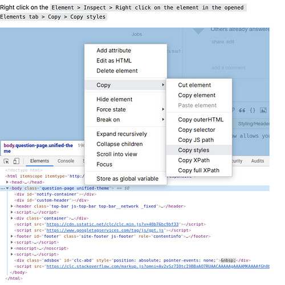The image size is (285, 285).
Task: Click the insert image icon
Action: pyautogui.click(x=263, y=110)
